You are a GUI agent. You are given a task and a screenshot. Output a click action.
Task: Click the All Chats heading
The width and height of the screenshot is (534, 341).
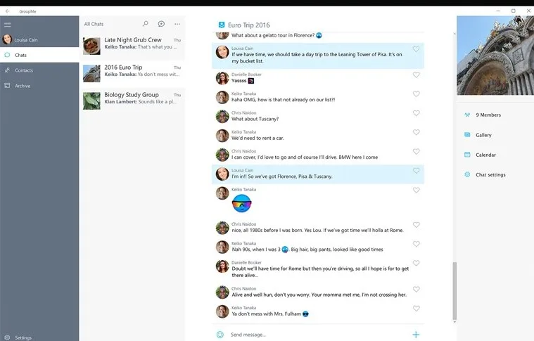click(94, 24)
